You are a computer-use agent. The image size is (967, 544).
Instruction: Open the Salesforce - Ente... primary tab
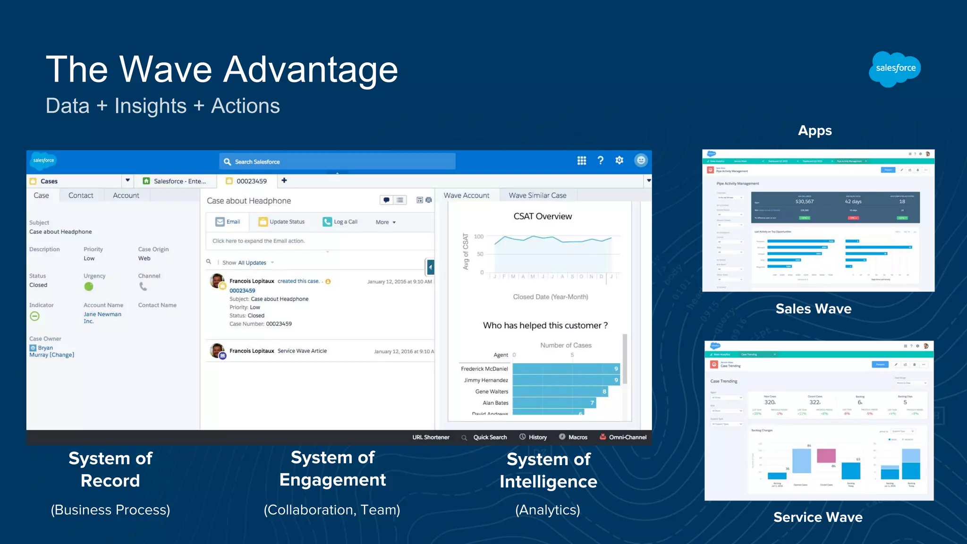click(x=175, y=181)
